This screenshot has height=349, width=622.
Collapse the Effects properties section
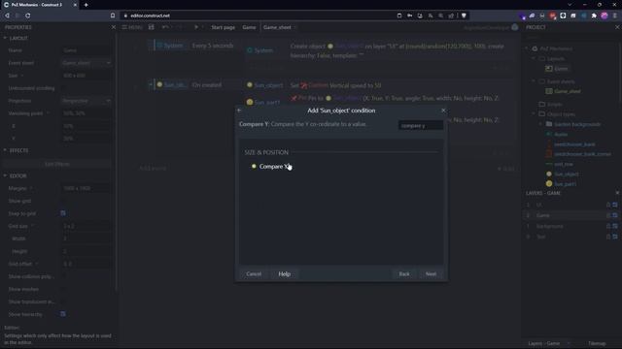point(5,150)
